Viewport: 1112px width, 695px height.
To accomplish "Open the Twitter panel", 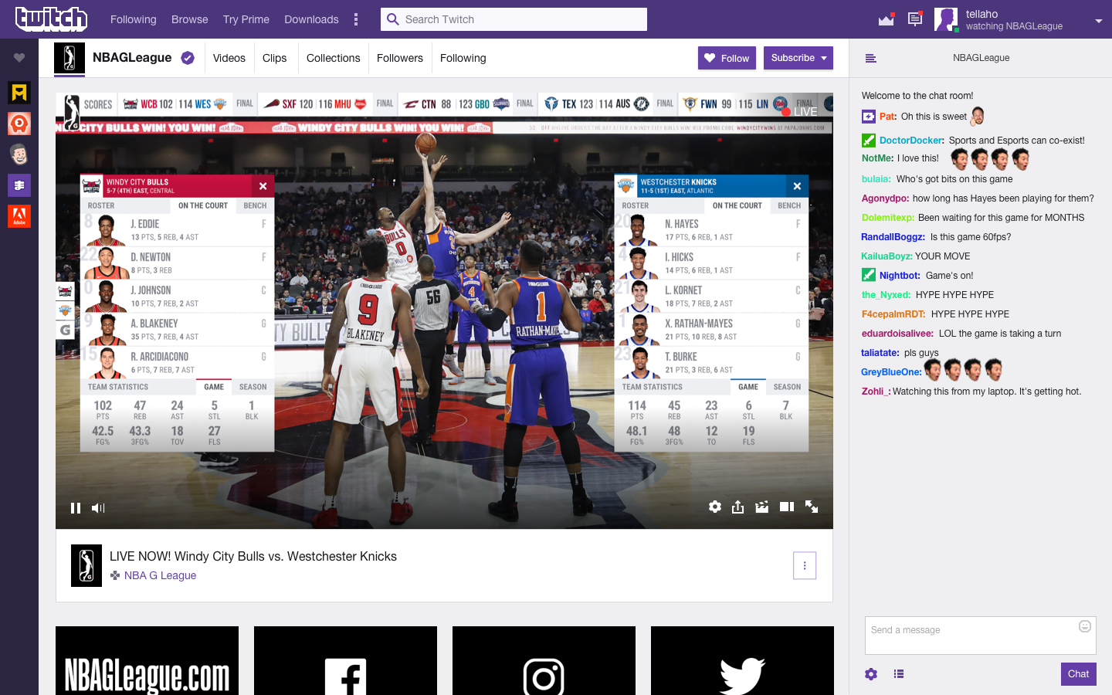I will 742,661.
